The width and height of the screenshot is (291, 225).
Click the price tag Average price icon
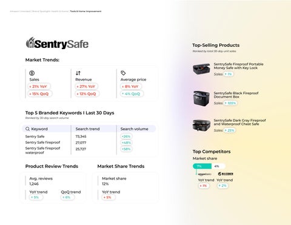tap(123, 73)
